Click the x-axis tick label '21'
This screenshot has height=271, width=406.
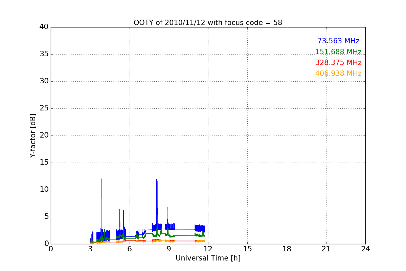pyautogui.click(x=326, y=249)
